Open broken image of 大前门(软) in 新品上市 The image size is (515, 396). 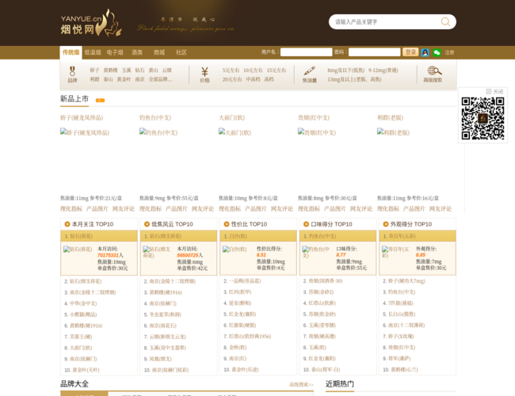pyautogui.click(x=235, y=132)
